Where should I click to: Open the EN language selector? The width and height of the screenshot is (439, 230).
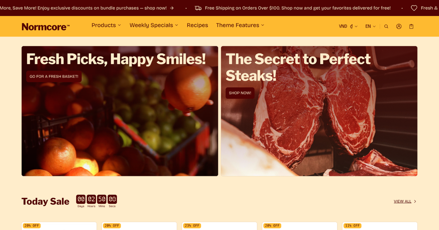(370, 26)
